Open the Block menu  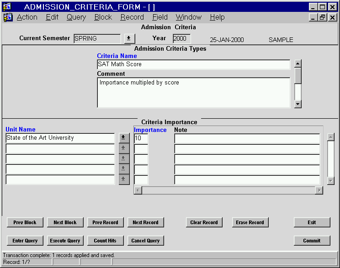point(103,17)
